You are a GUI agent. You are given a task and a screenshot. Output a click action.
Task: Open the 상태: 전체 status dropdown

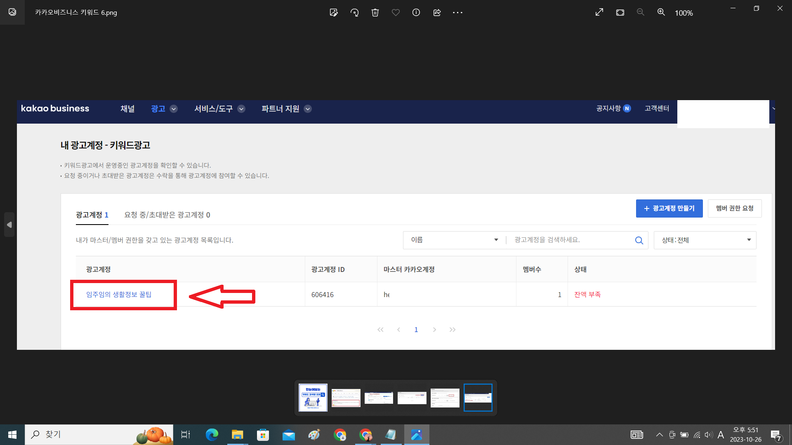point(705,240)
